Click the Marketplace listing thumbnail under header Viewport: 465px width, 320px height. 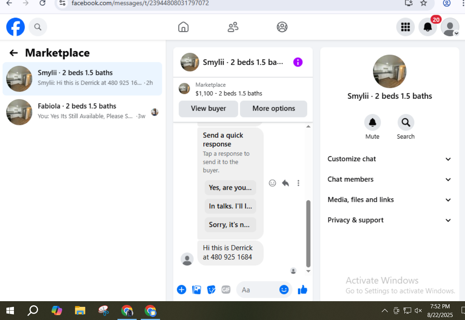[184, 89]
